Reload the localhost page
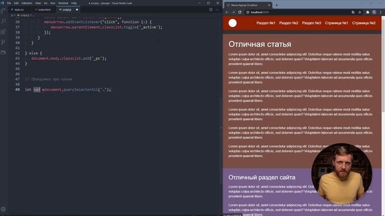Image resolution: width=385 pixels, height=216 pixels. click(x=240, y=12)
